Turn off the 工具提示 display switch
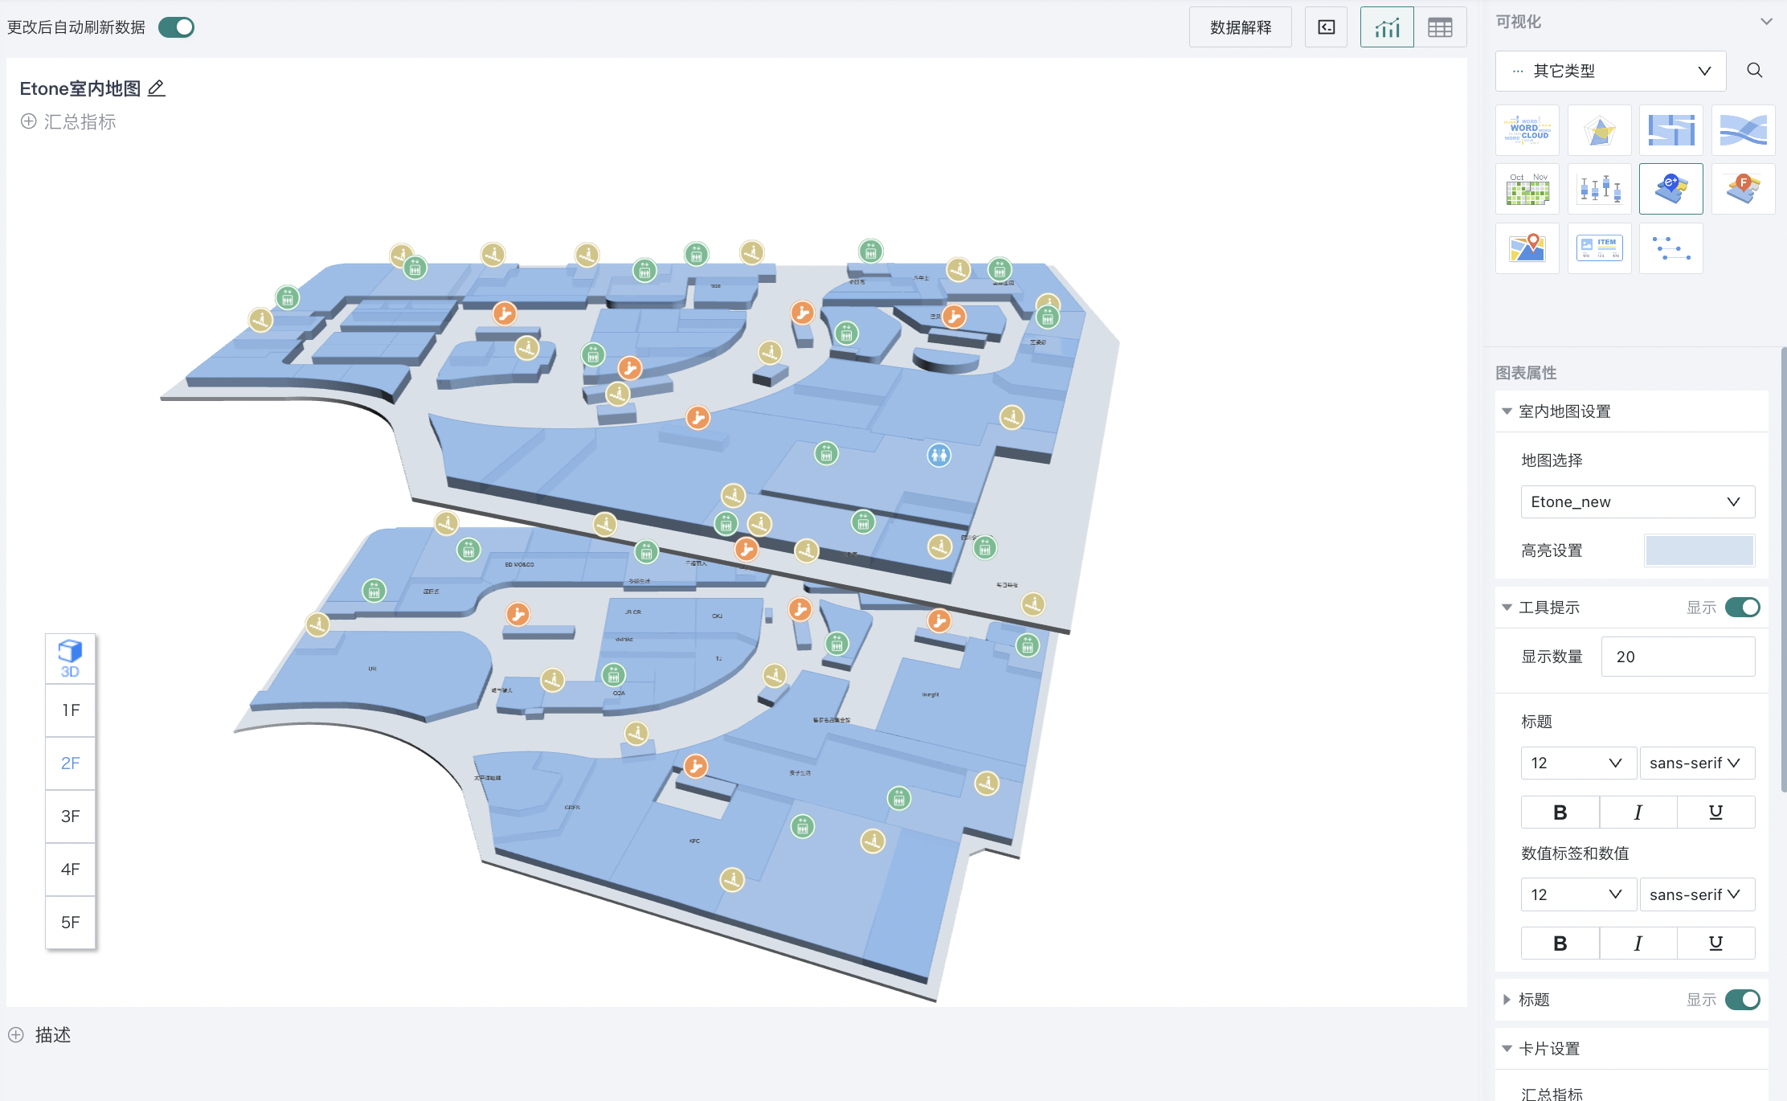Viewport: 1787px width, 1101px height. (x=1742, y=608)
